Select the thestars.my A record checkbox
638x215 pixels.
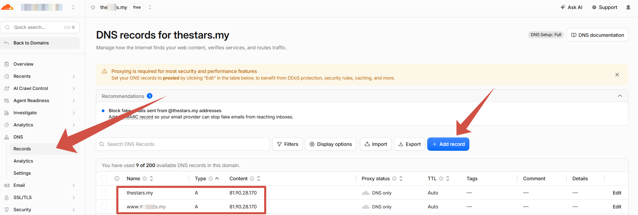pos(104,192)
